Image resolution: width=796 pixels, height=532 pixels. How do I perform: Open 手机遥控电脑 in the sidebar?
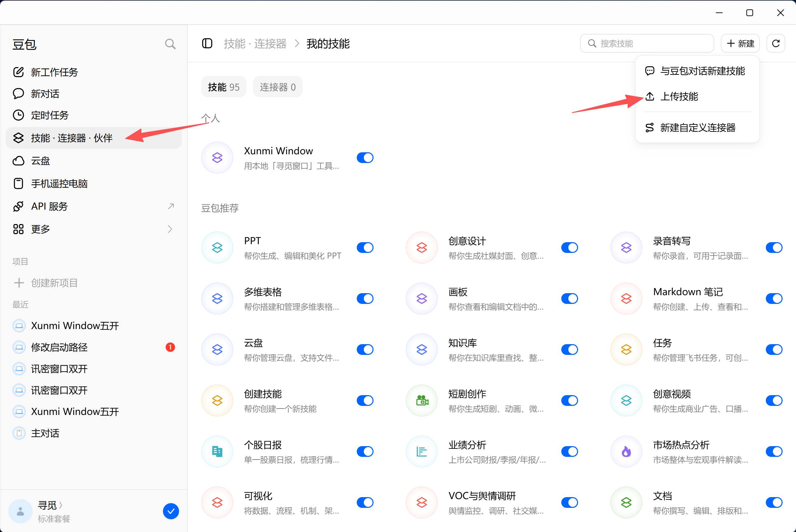(94, 183)
